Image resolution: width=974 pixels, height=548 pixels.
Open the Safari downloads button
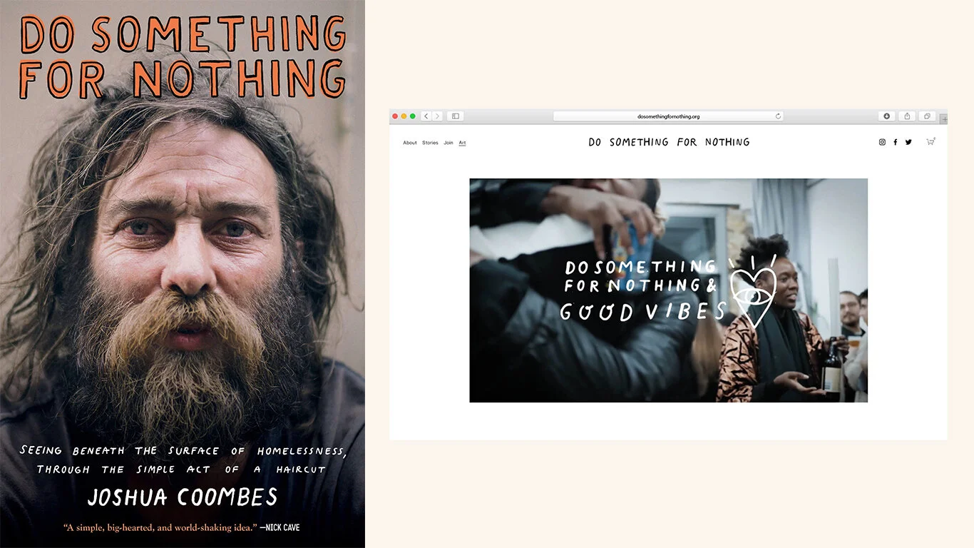(x=887, y=116)
